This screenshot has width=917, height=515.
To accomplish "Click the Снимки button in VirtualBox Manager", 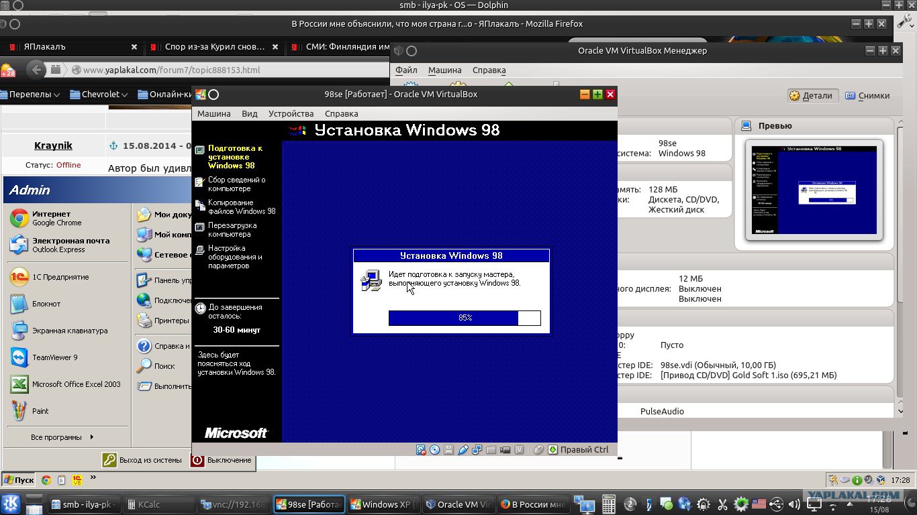I will click(x=867, y=95).
